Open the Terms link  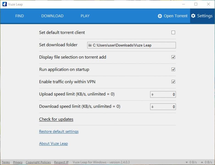click(6, 162)
